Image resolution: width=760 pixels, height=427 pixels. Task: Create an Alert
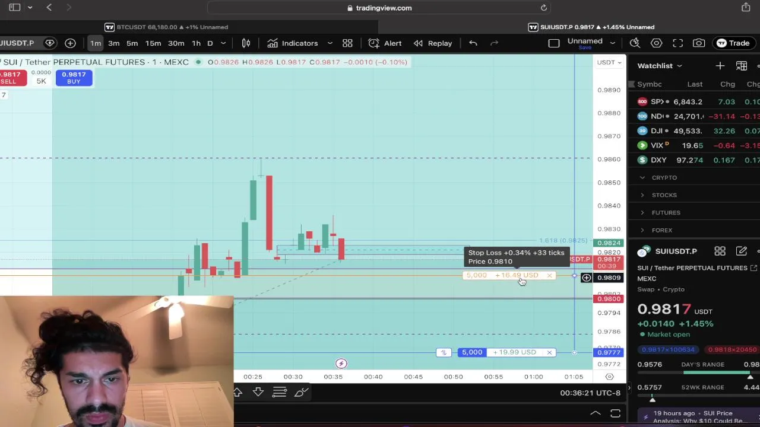(385, 43)
